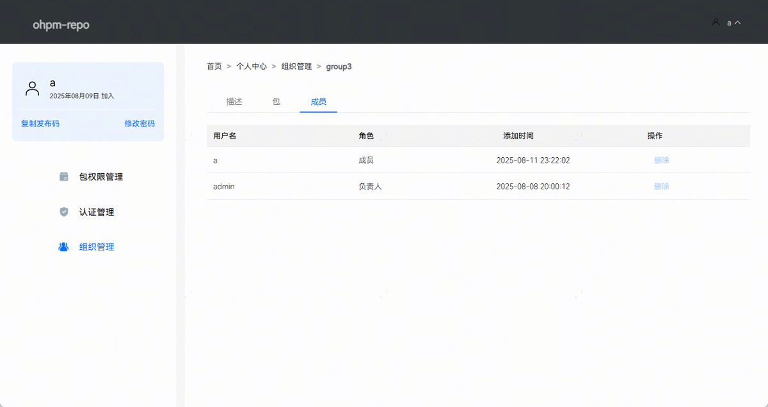Go to 首页 in the breadcrumb
768x407 pixels.
coord(214,66)
